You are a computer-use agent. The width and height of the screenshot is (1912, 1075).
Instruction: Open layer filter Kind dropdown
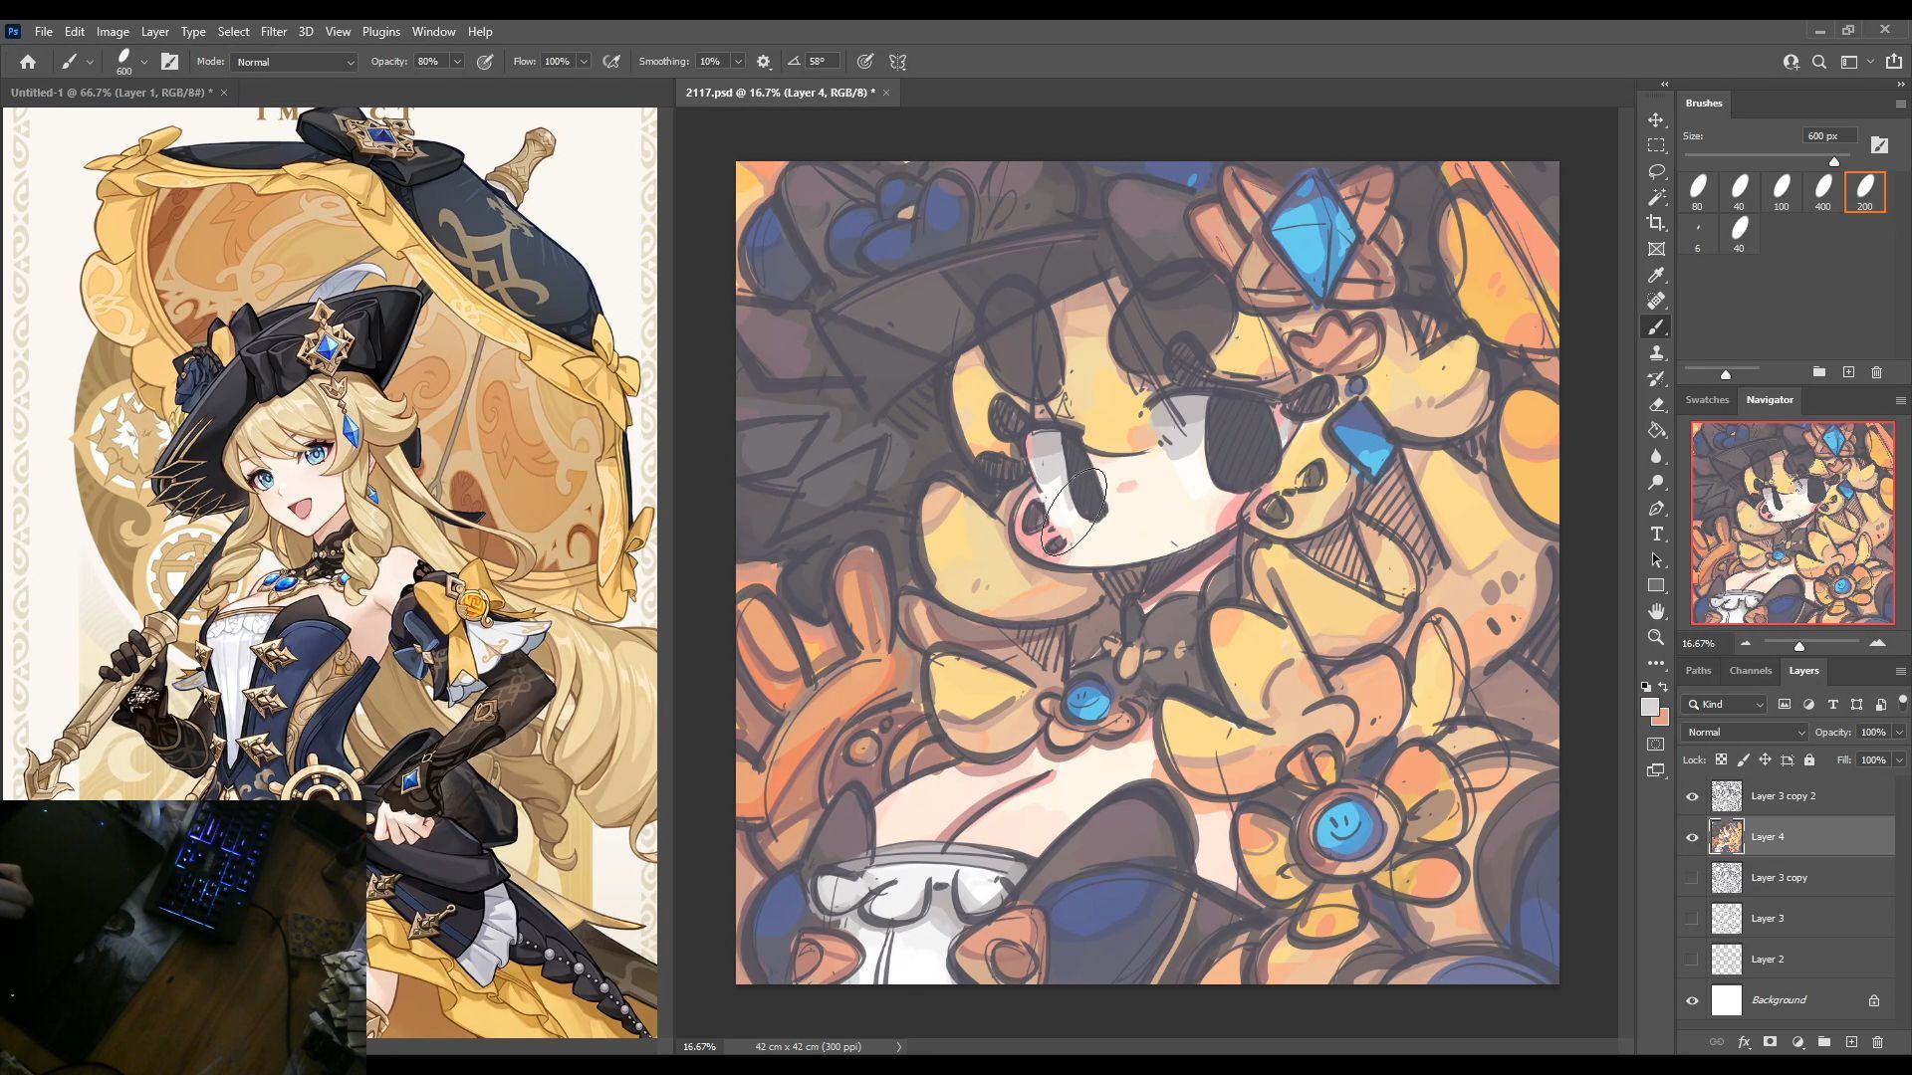click(1724, 704)
